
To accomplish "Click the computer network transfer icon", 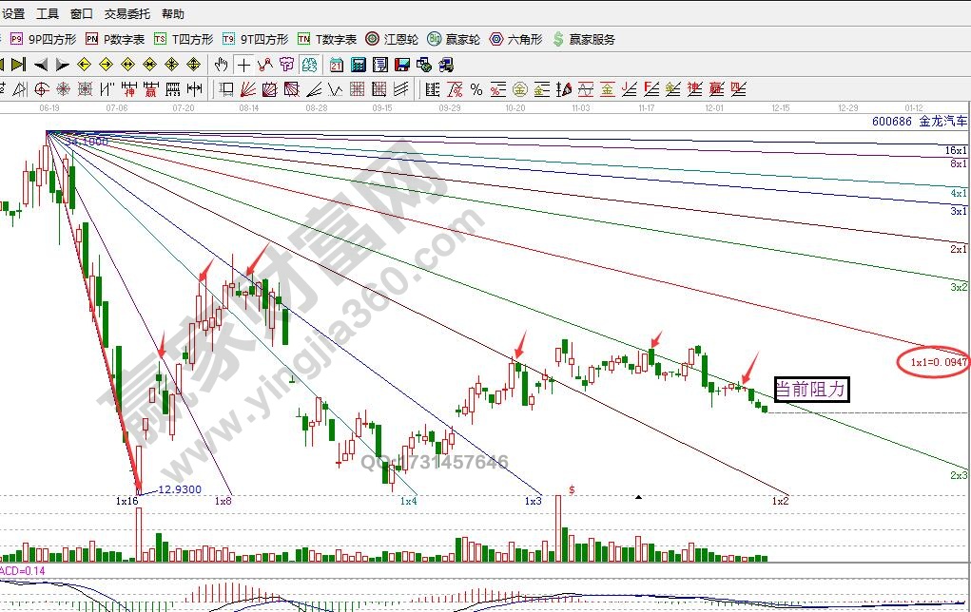I will pyautogui.click(x=446, y=65).
